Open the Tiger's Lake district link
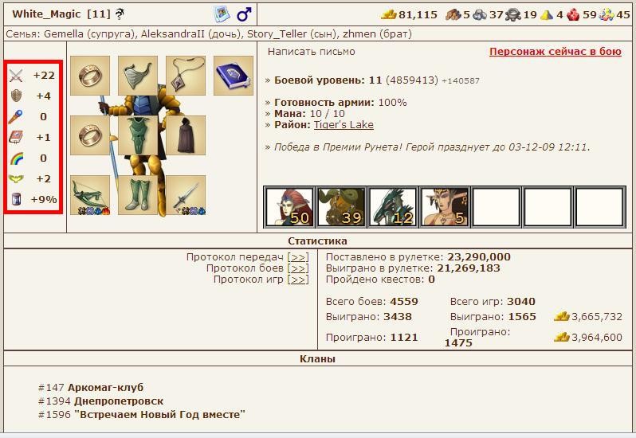The height and width of the screenshot is (438, 636). pyautogui.click(x=343, y=125)
